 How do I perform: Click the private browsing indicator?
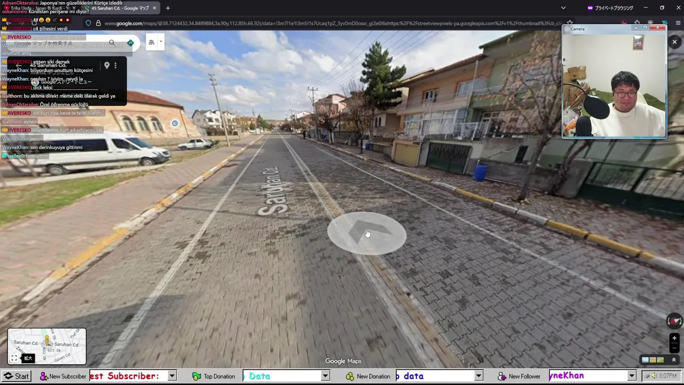click(610, 8)
